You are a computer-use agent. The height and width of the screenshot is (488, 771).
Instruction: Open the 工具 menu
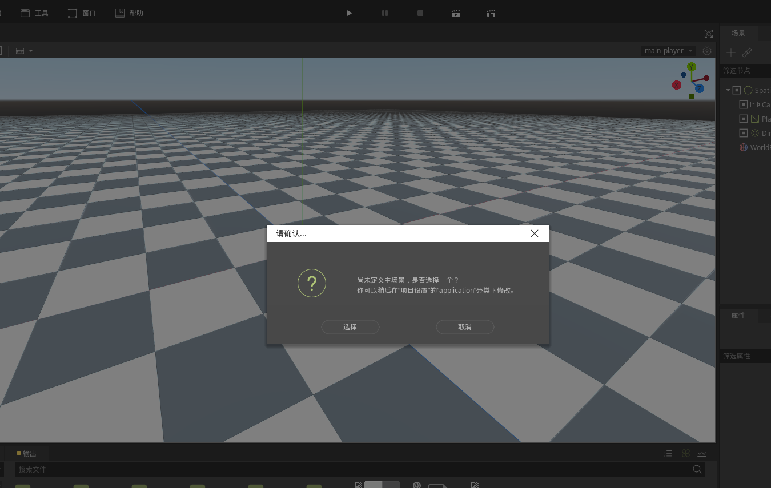coord(34,13)
